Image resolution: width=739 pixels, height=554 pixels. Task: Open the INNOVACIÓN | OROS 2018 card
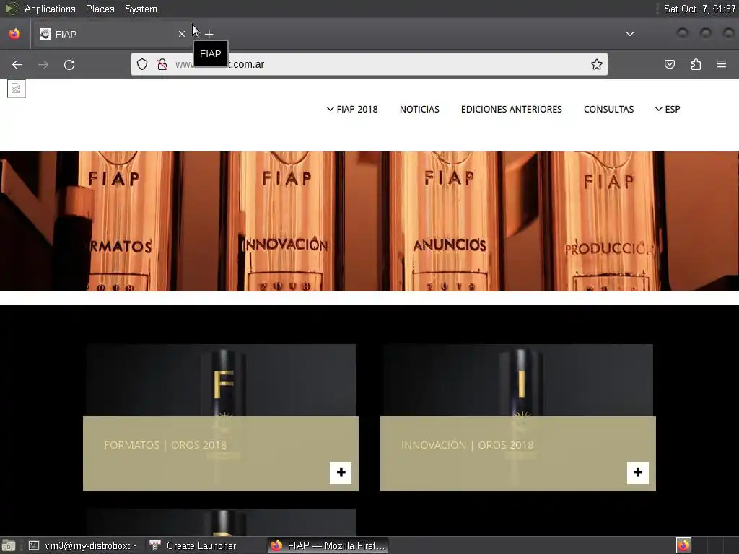(467, 445)
